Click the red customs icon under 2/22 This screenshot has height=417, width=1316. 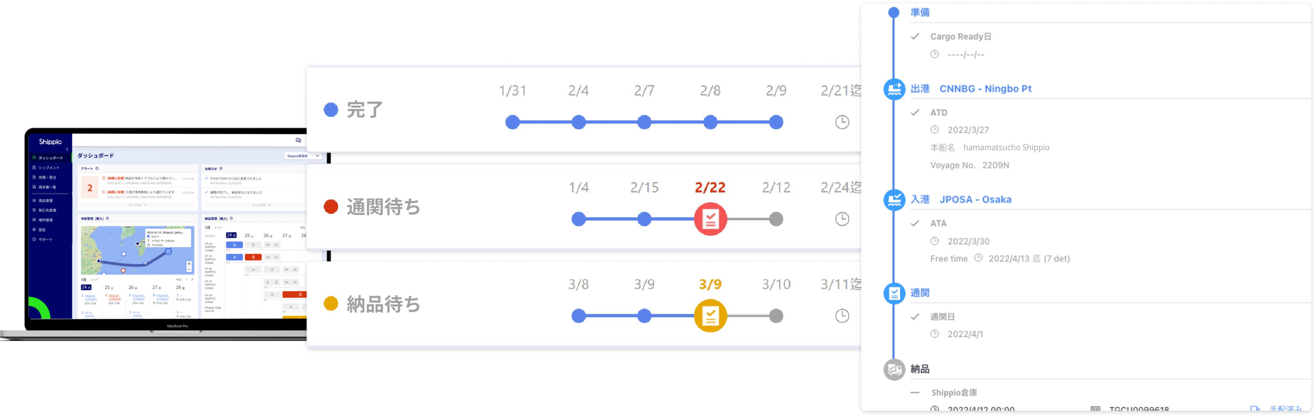[710, 219]
